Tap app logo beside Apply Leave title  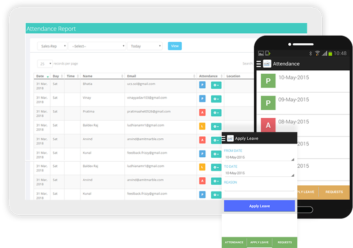(x=230, y=138)
